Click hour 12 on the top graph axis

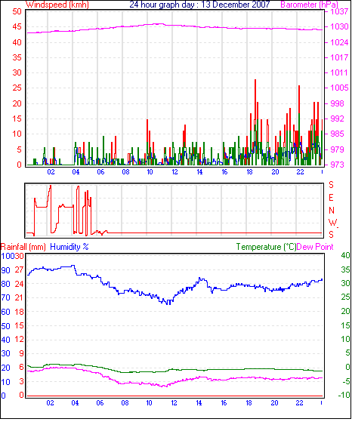click(174, 172)
